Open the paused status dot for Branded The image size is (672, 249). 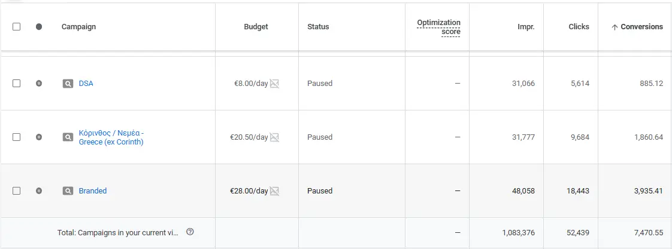(39, 191)
